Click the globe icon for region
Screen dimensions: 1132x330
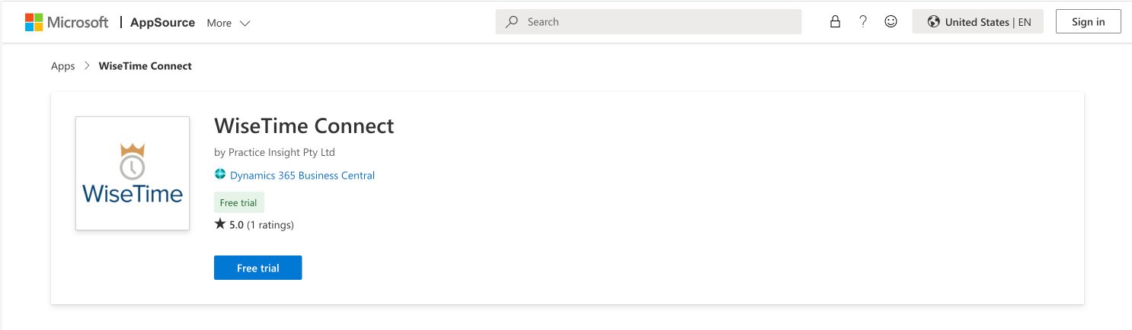click(x=933, y=22)
